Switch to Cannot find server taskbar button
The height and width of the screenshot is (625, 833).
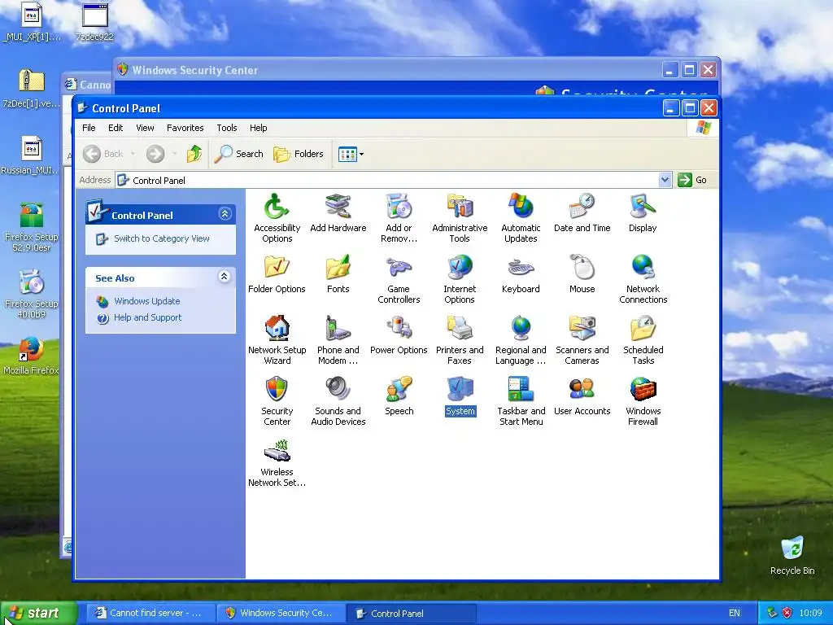[x=150, y=613]
